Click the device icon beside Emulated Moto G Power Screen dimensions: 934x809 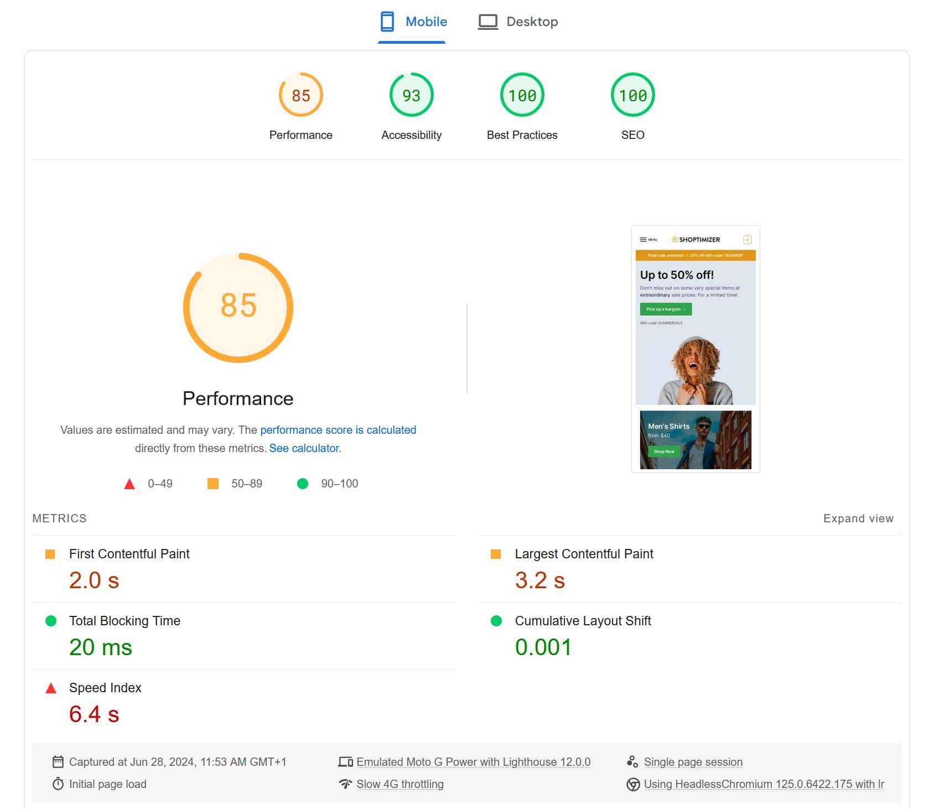345,762
